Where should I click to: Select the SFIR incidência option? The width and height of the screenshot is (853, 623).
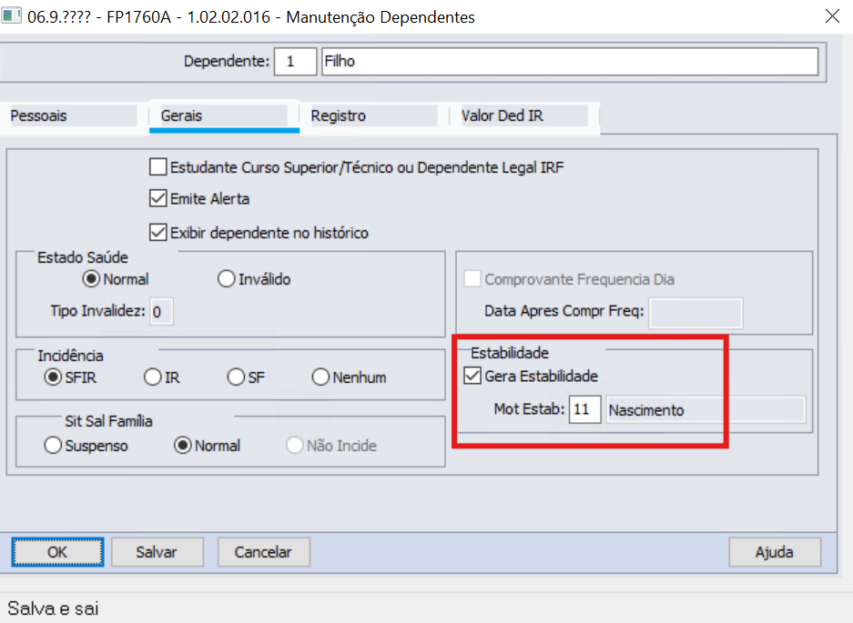tap(52, 377)
